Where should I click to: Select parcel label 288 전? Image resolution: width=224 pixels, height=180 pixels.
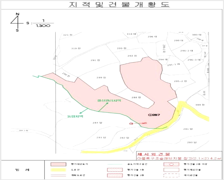pyautogui.click(x=136, y=97)
